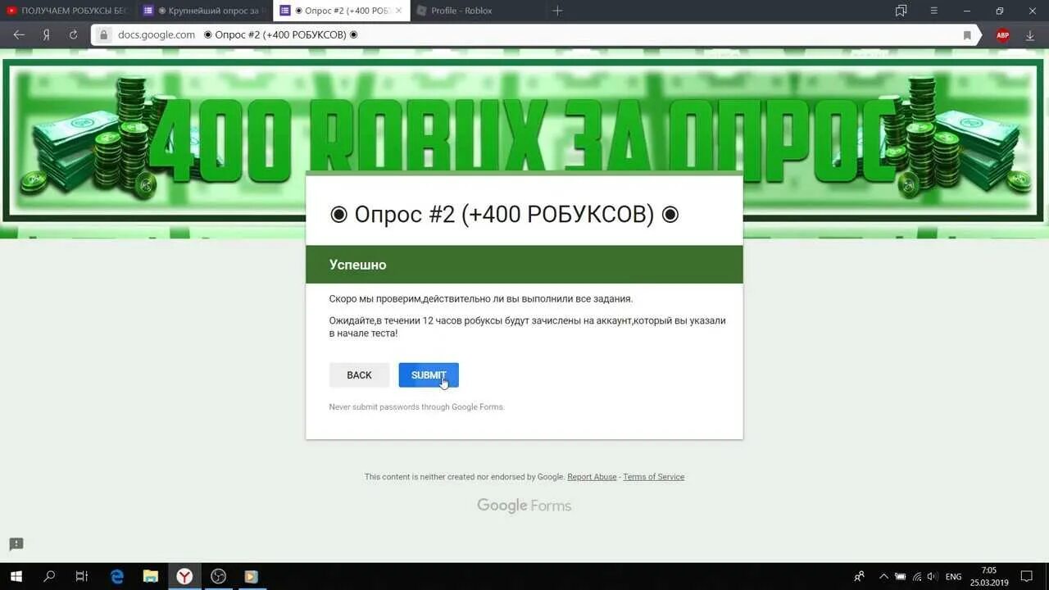Click the Успешно section header

(524, 265)
